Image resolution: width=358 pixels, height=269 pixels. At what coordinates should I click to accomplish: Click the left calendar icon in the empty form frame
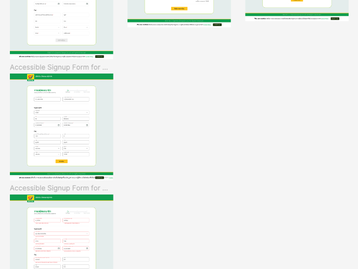click(58, 4)
